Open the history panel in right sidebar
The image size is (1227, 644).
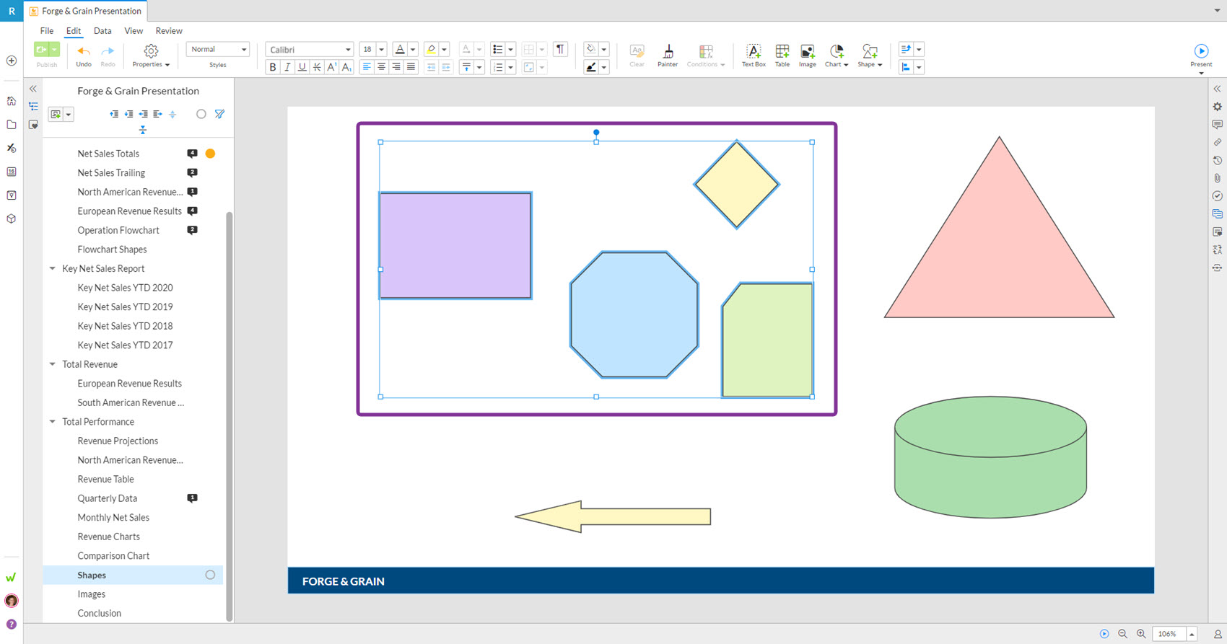click(x=1217, y=160)
